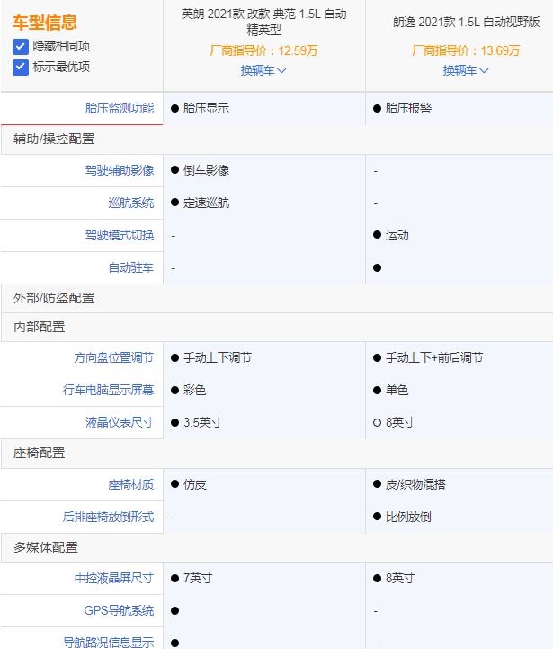
Task: Open the 巡航系统 parameter link
Action: 131,203
